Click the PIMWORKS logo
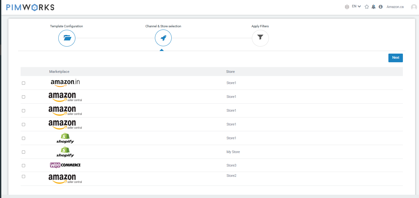Viewport: 419px width, 198px height. (30, 7)
